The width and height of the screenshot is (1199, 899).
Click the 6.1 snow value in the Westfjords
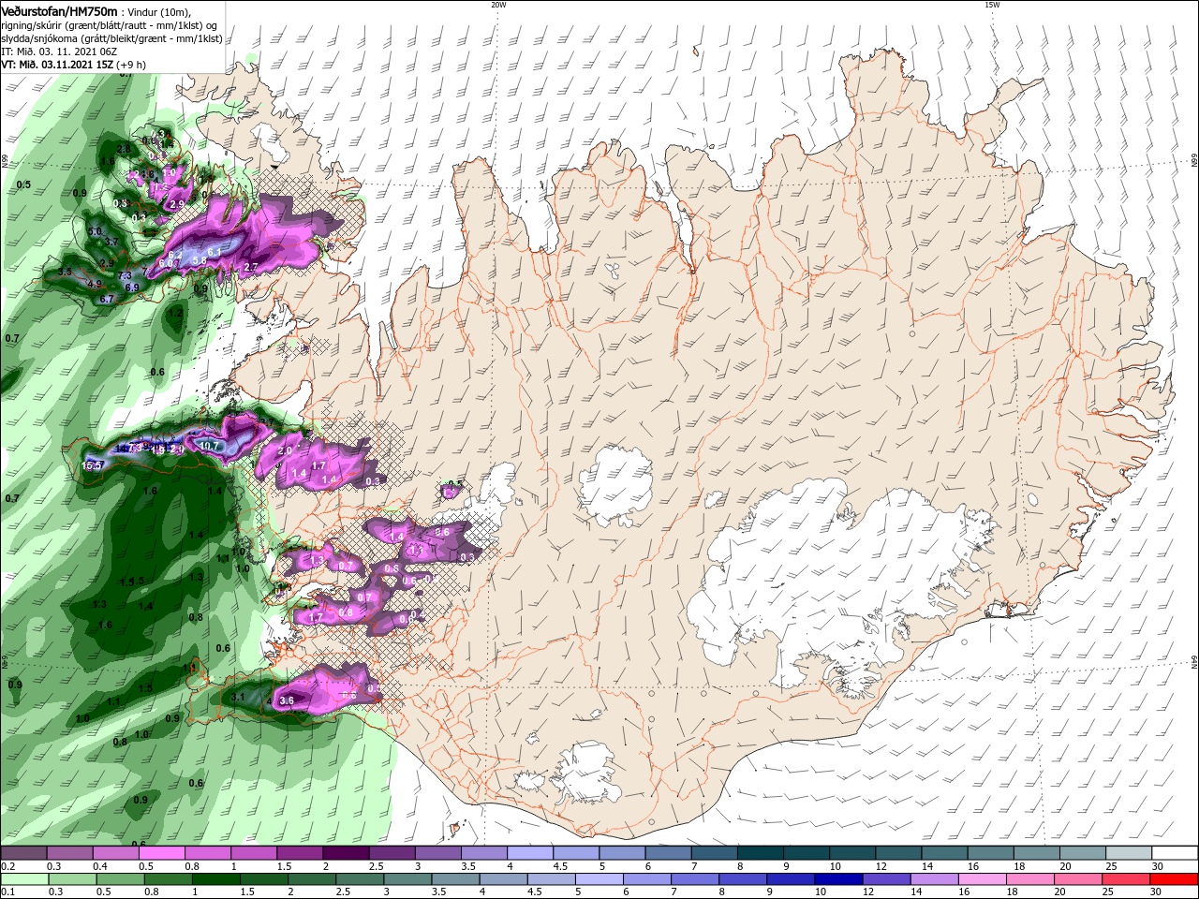[x=215, y=252]
